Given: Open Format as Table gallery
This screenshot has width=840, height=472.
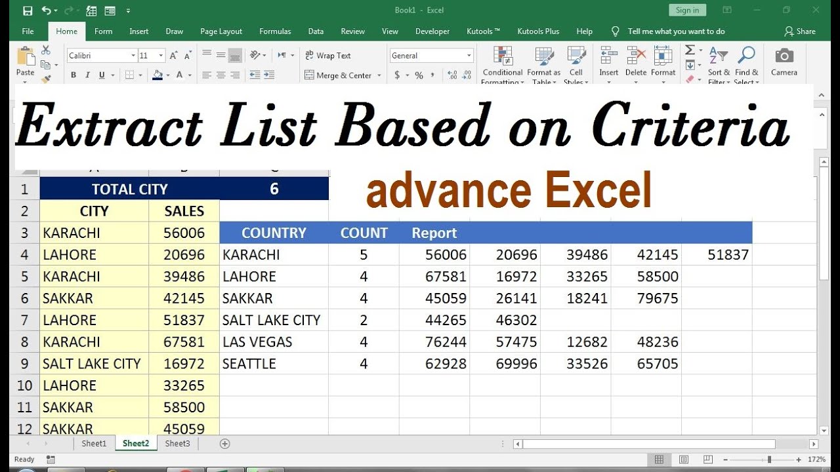Looking at the screenshot, I should 543,65.
